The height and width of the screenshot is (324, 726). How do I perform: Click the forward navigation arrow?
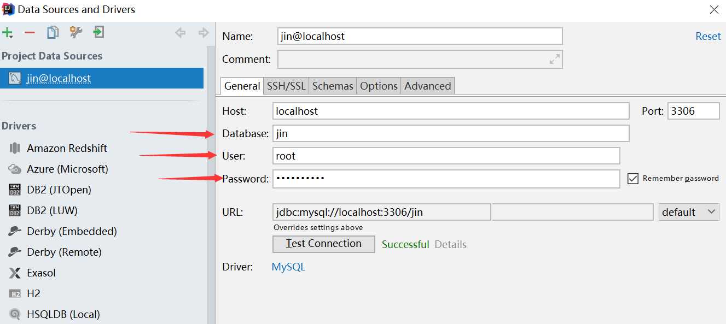(x=204, y=33)
